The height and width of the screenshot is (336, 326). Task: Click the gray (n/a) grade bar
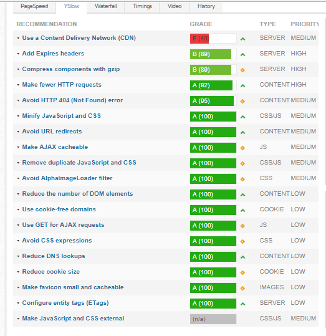213,319
